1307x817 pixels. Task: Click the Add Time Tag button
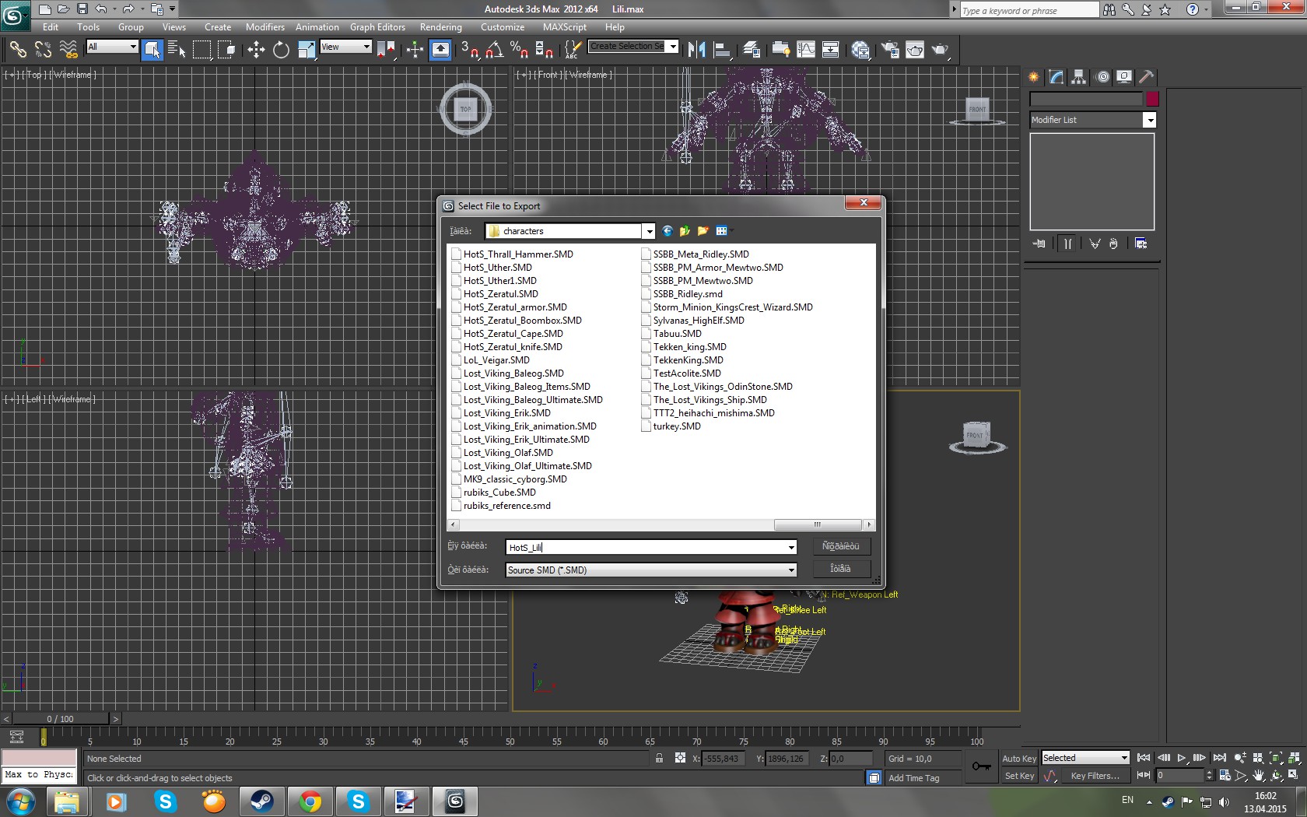pos(914,778)
